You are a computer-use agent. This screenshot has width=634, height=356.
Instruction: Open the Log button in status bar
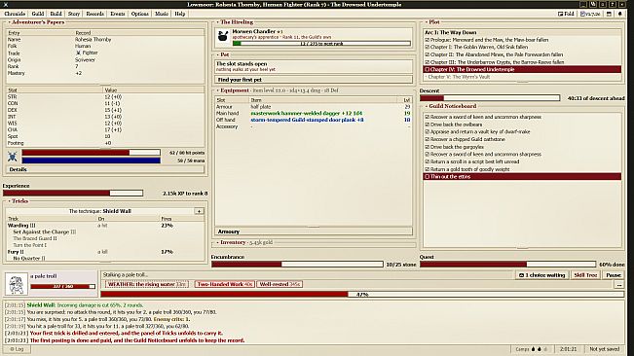17,349
